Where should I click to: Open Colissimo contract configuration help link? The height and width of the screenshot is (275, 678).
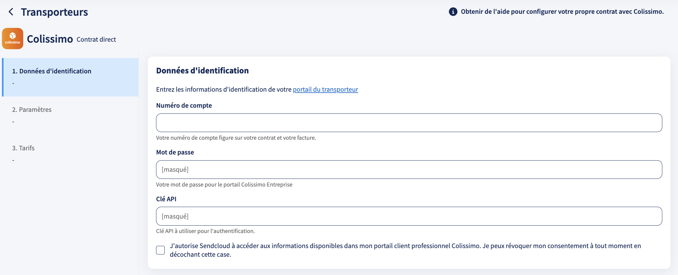click(562, 12)
